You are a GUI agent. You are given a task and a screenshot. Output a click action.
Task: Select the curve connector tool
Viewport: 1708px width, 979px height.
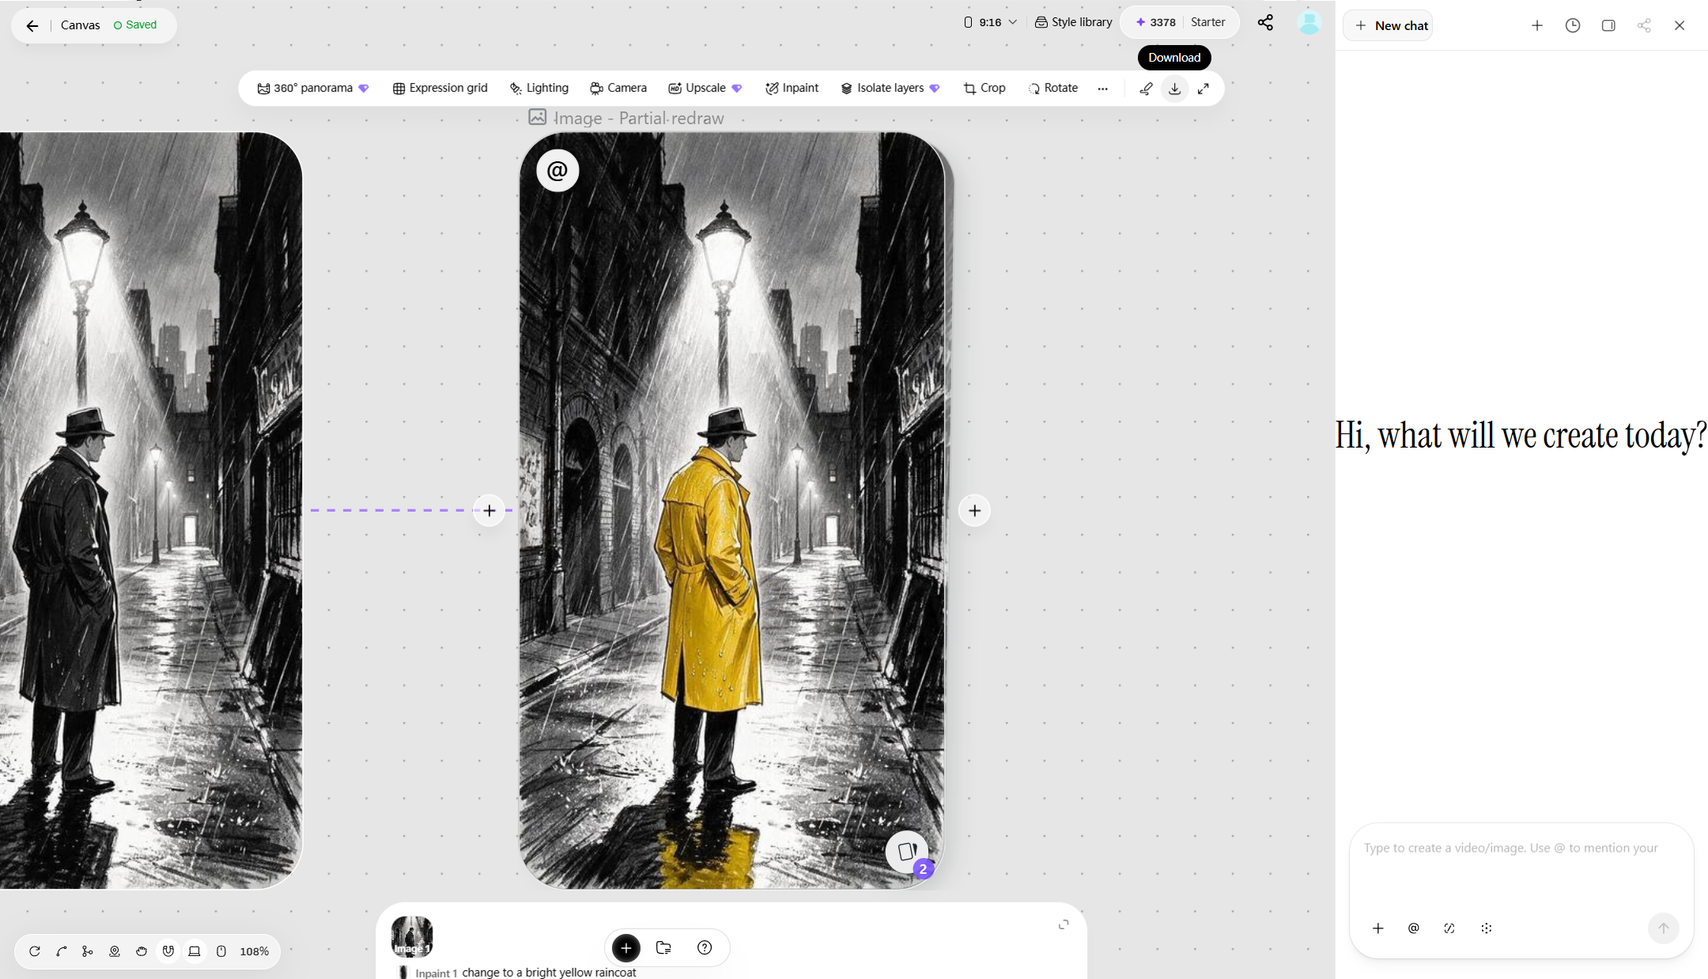click(62, 951)
